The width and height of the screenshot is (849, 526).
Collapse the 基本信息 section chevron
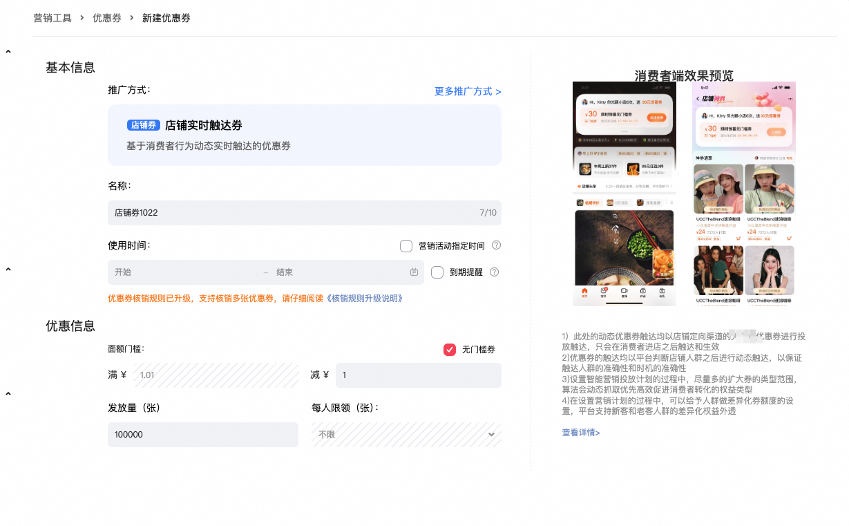tap(8, 52)
